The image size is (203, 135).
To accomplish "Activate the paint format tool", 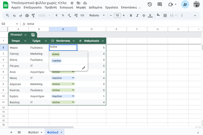I will pos(33,16).
